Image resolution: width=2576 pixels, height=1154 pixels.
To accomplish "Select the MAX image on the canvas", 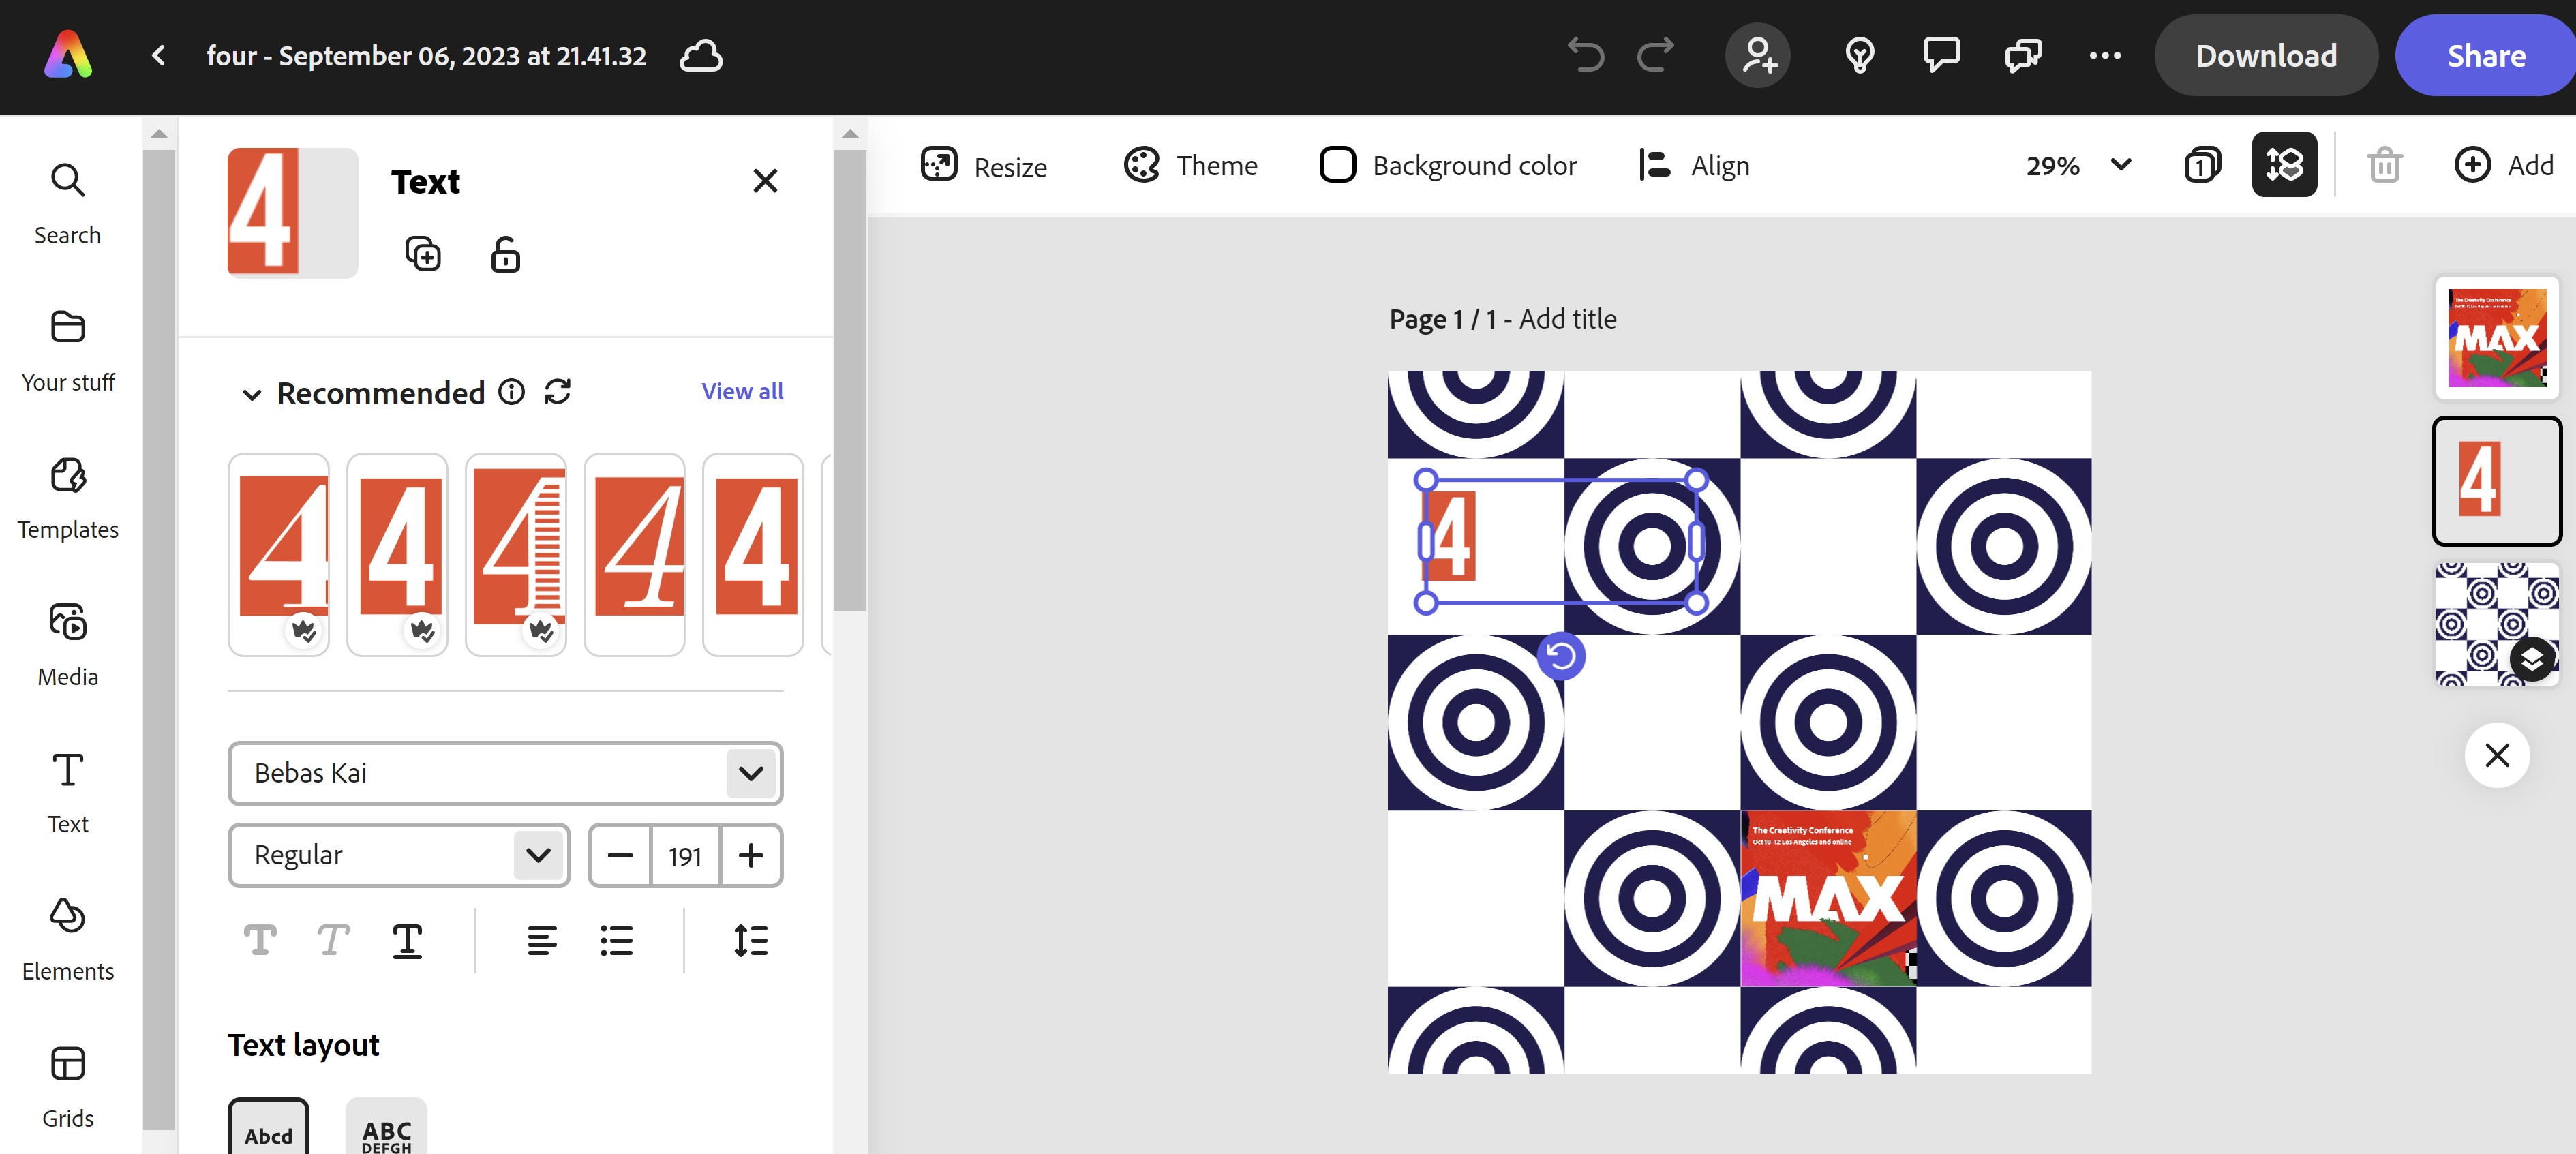I will pyautogui.click(x=1828, y=898).
